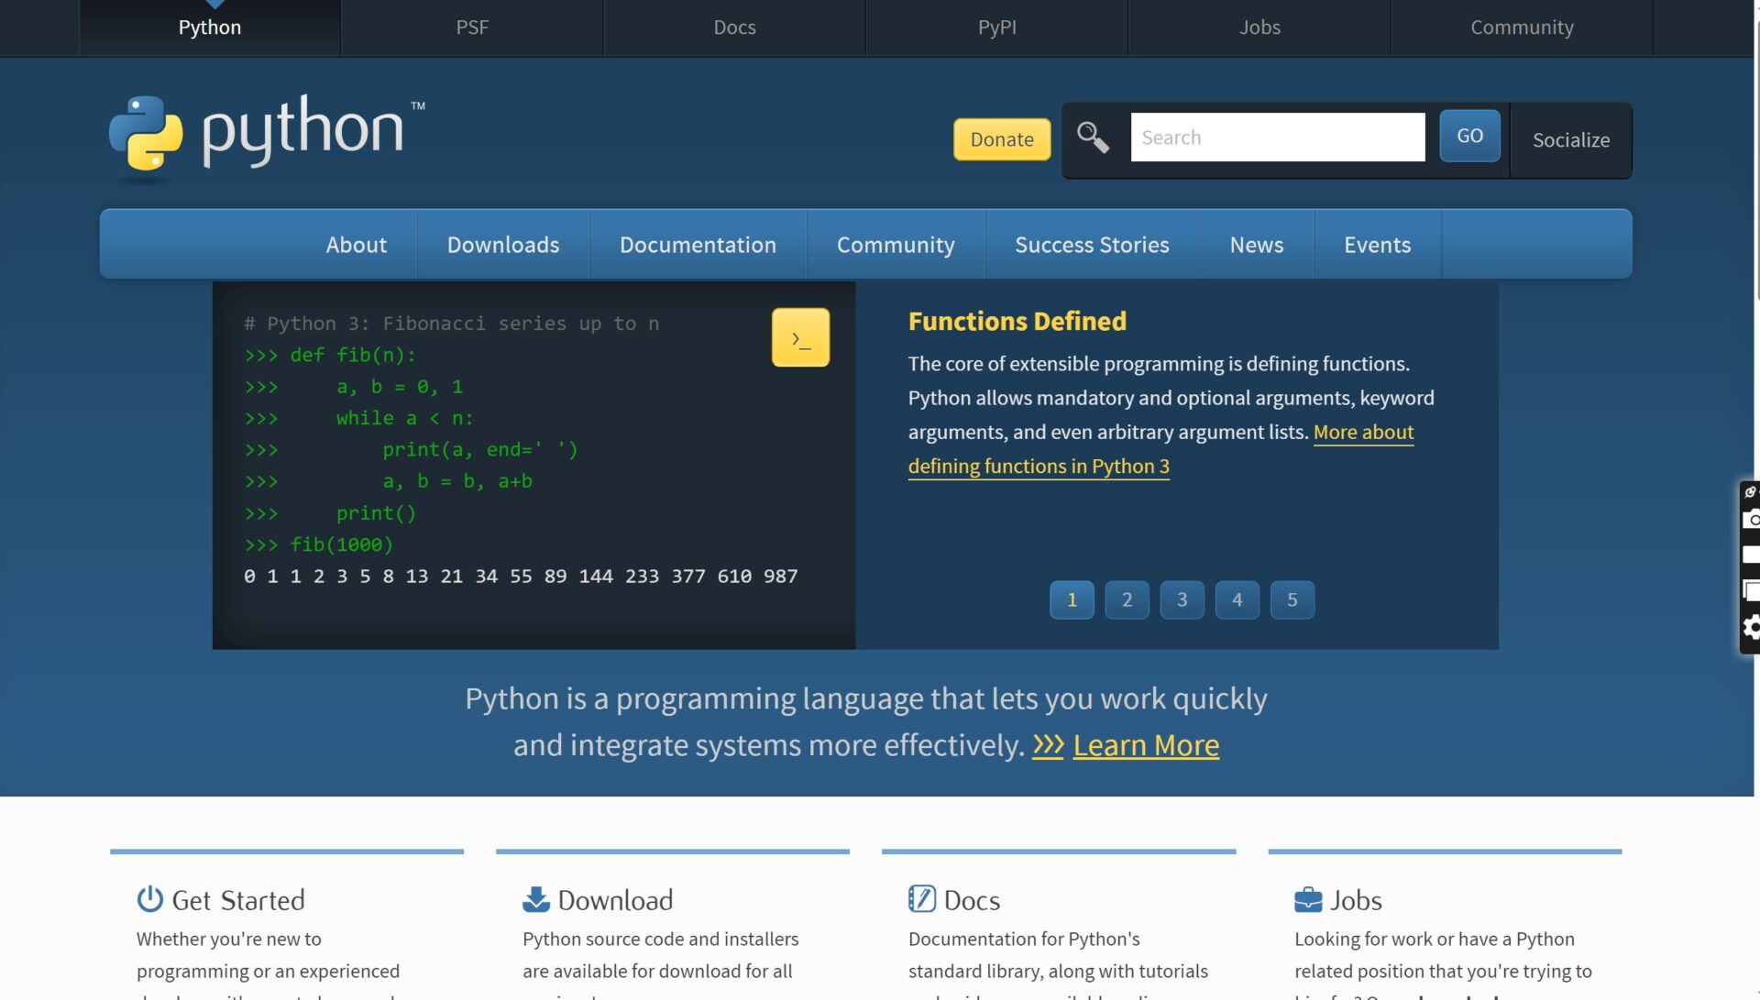The height and width of the screenshot is (1000, 1760).
Task: Expand the Community navigation menu
Action: click(x=895, y=243)
